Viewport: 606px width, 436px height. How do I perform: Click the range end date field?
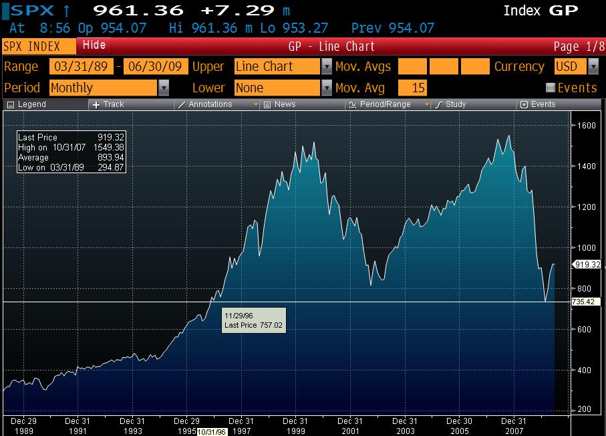pos(156,67)
